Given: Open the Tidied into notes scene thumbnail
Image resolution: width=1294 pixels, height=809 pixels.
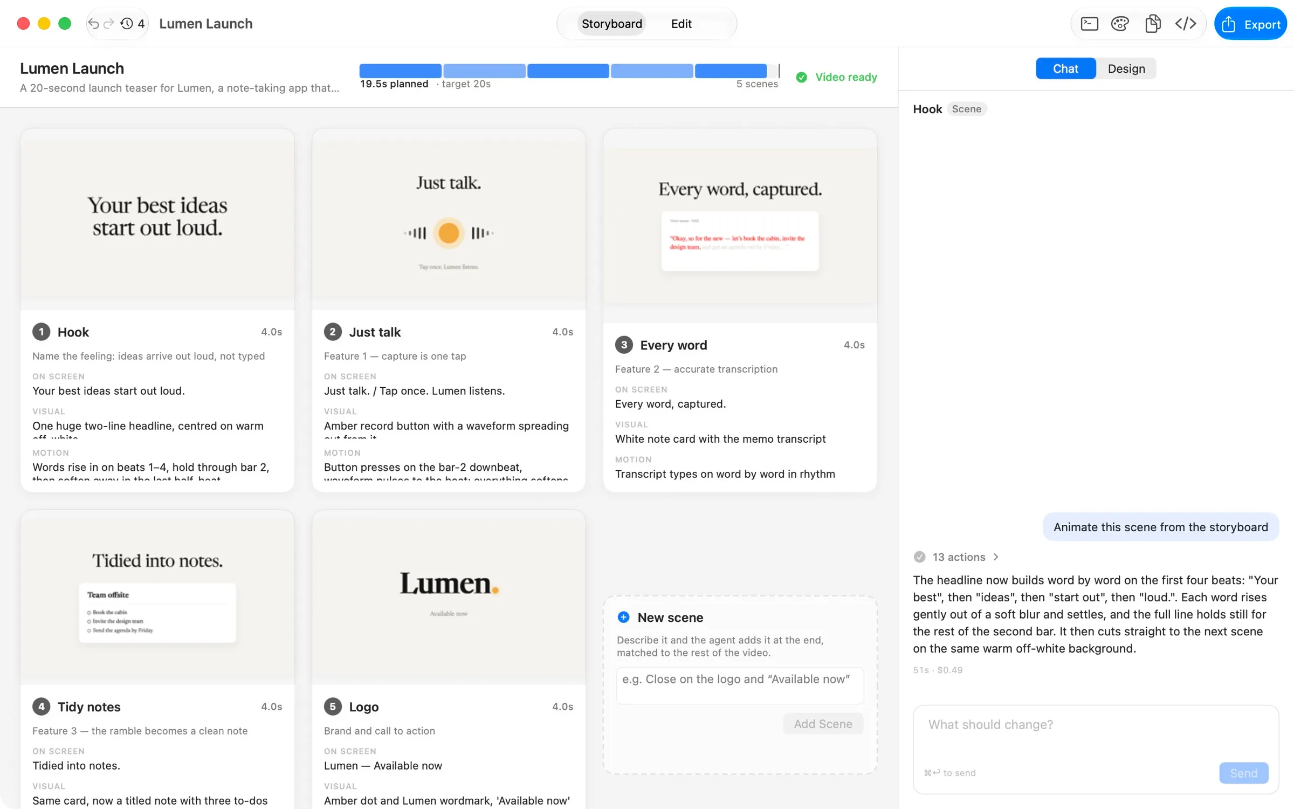Looking at the screenshot, I should coord(157,598).
